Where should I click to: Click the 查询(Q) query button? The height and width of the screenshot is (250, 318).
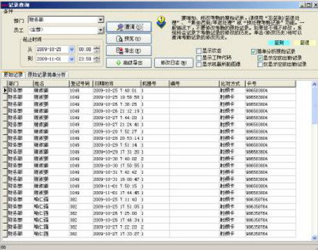pyautogui.click(x=128, y=27)
